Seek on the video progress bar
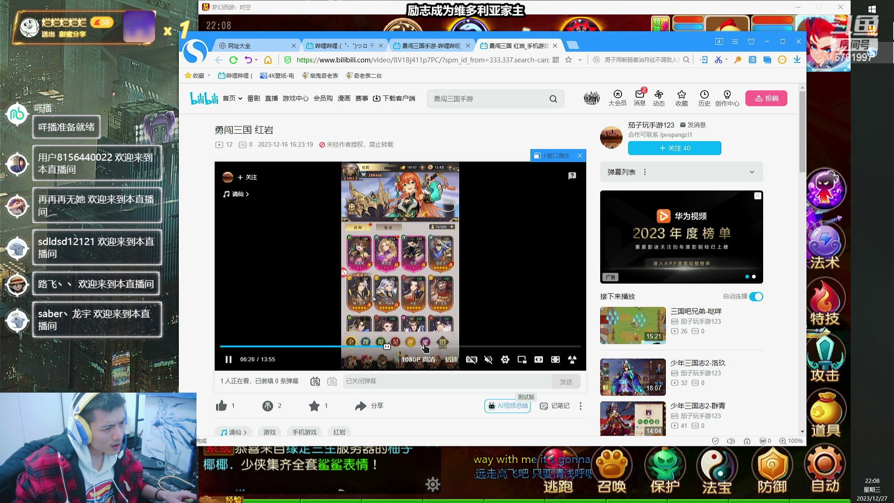Image resolution: width=894 pixels, height=503 pixels. (x=400, y=347)
